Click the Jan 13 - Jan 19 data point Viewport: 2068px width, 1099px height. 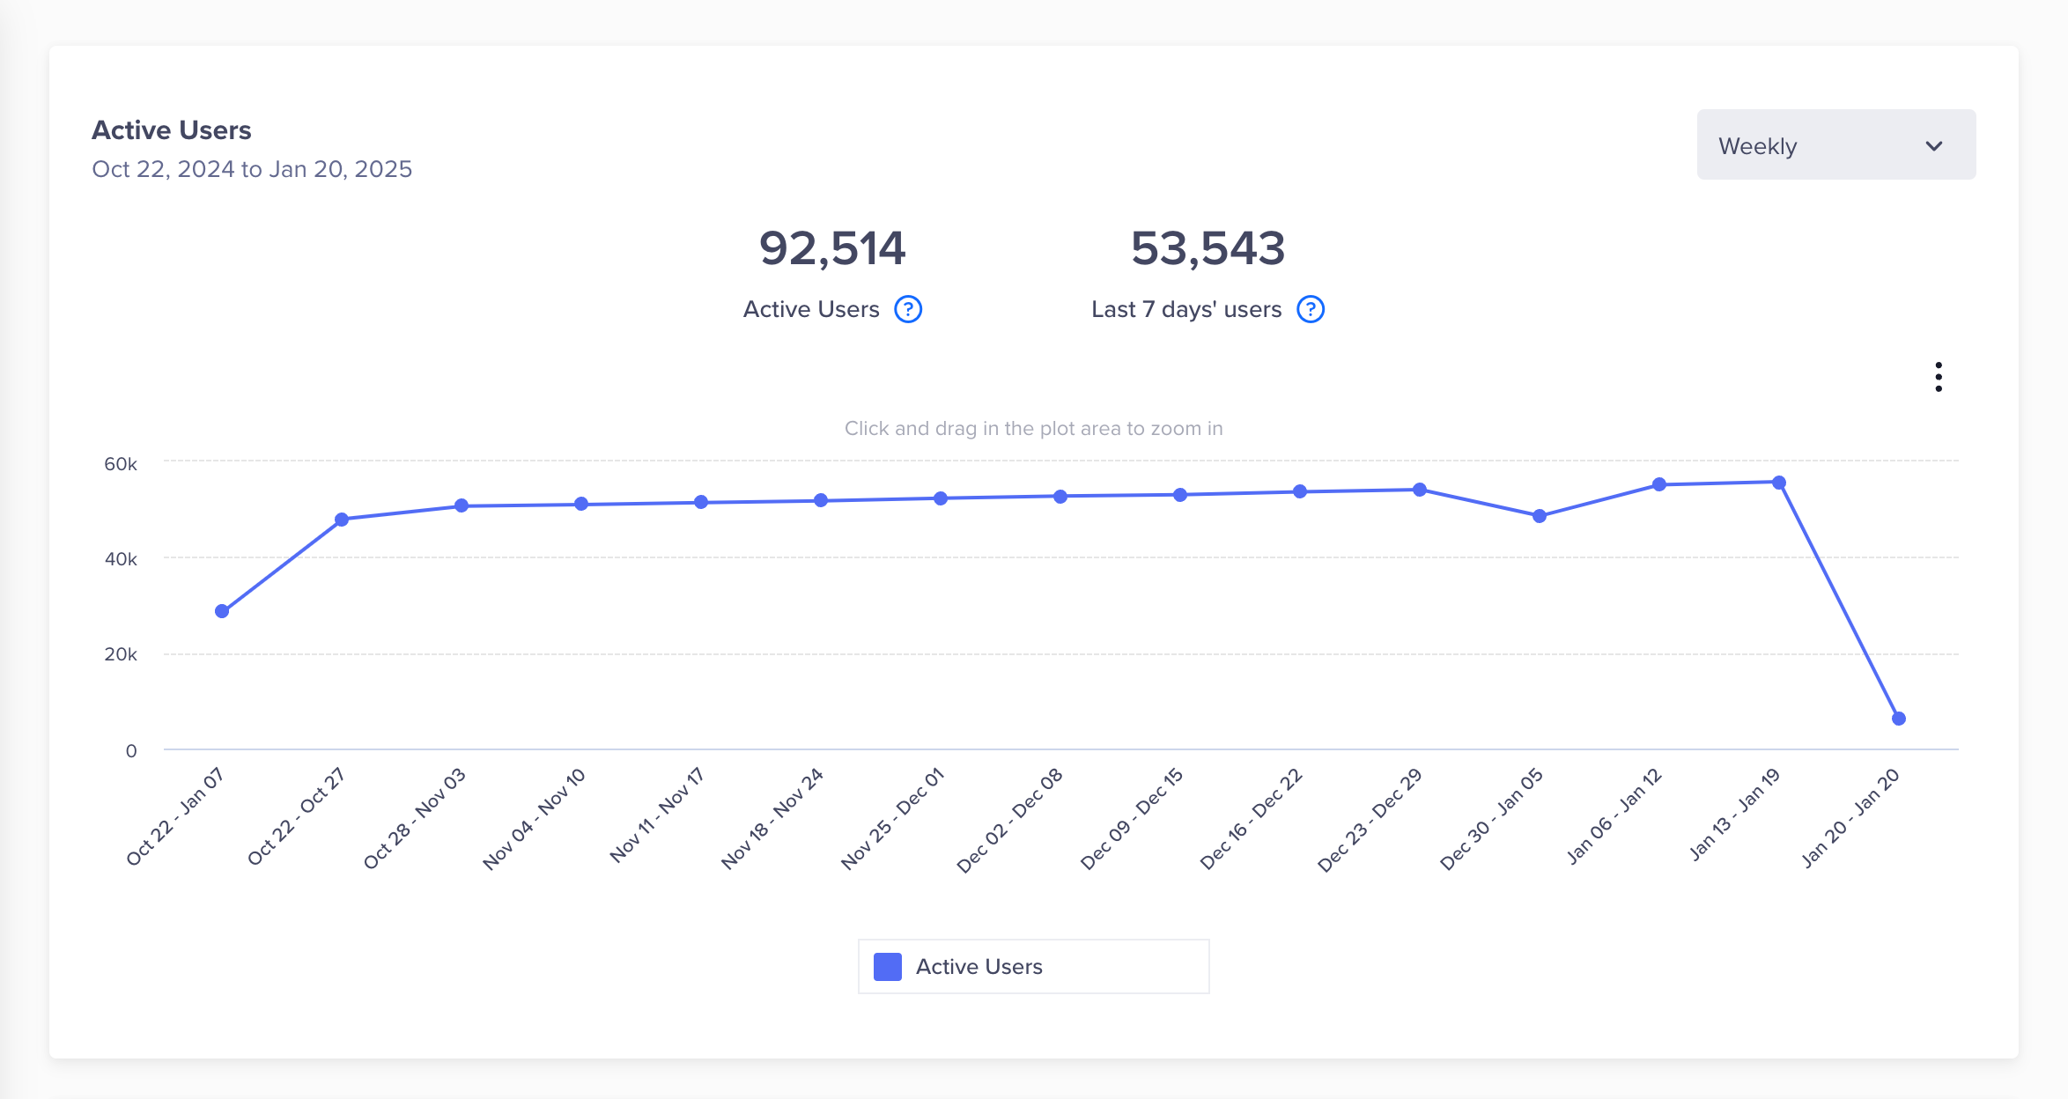click(x=1779, y=483)
